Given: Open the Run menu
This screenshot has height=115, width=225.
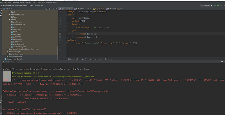Looking at the screenshot, I should (x=34, y=3).
